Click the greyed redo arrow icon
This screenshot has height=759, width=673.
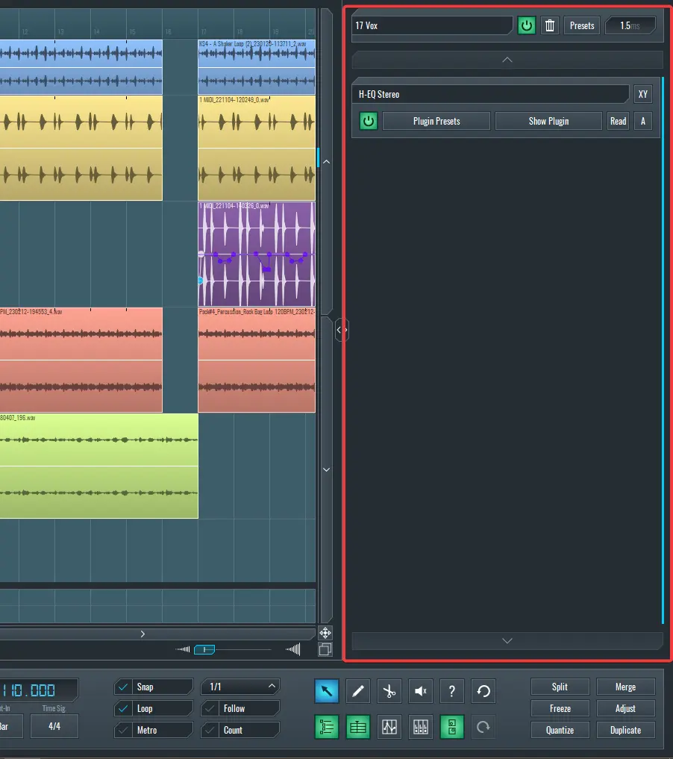pos(483,727)
